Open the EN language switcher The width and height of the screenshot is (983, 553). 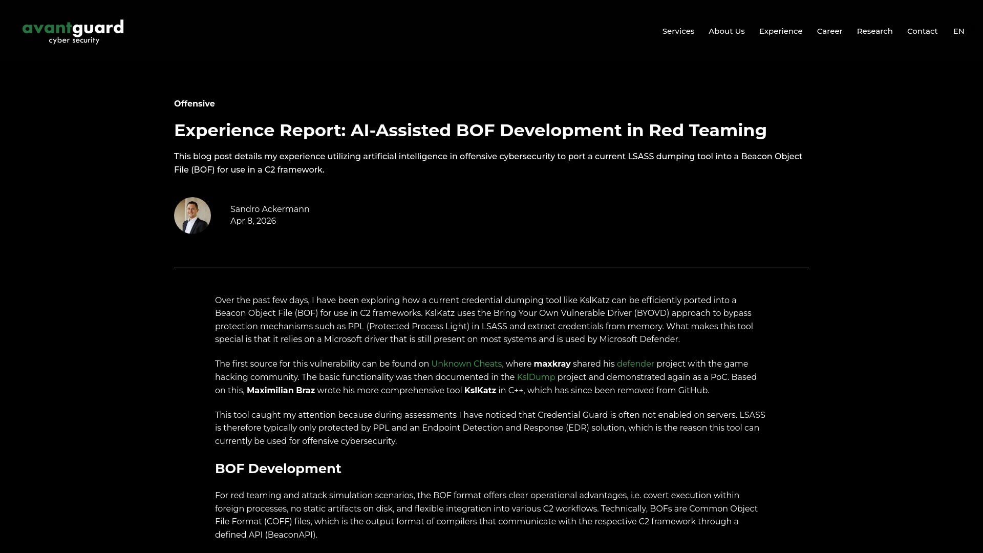tap(958, 31)
